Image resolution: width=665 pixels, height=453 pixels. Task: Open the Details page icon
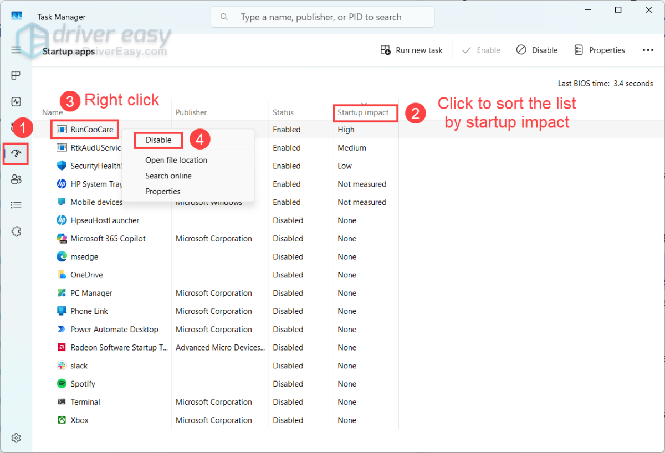pyautogui.click(x=16, y=205)
